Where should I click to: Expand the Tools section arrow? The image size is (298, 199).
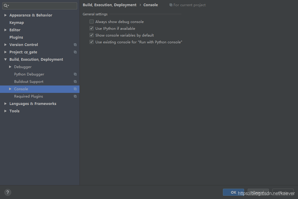pos(6,111)
